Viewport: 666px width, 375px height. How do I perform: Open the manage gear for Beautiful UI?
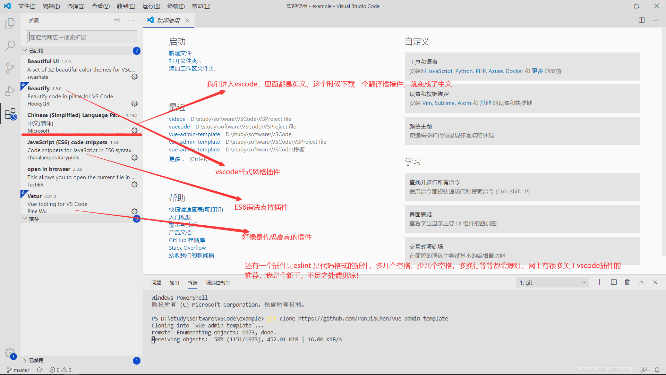[x=135, y=77]
